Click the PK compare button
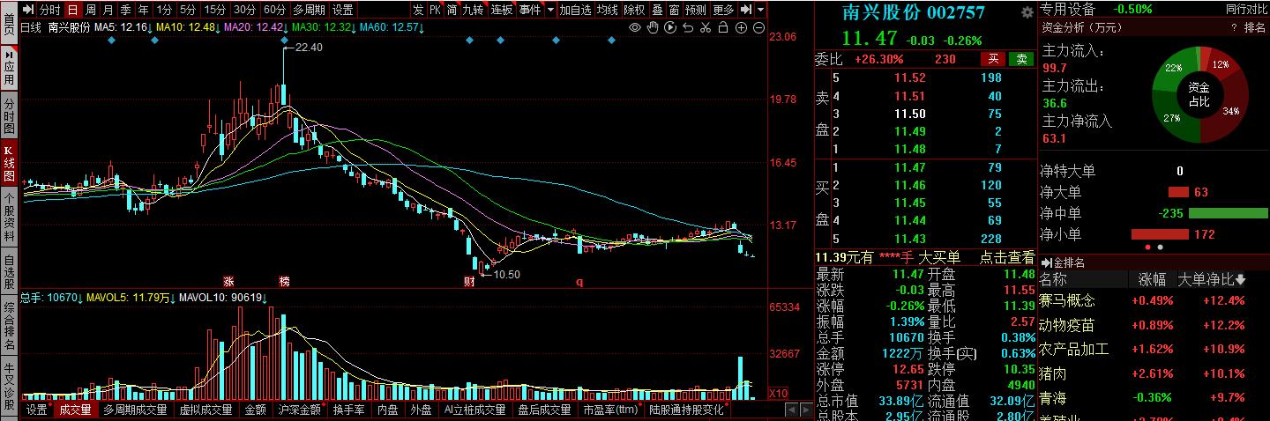The image size is (1270, 421). (436, 10)
